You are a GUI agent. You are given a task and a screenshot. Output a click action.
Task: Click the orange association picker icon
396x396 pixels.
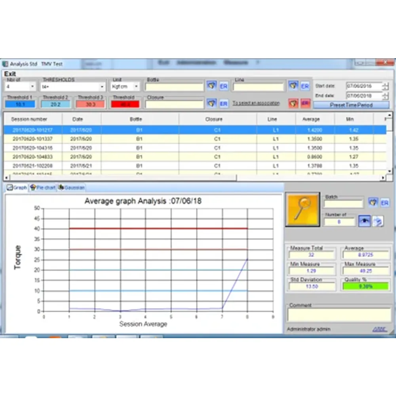[293, 103]
